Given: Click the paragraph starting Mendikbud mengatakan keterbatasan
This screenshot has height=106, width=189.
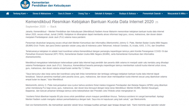Looking at the screenshot, I should coord(97,65).
